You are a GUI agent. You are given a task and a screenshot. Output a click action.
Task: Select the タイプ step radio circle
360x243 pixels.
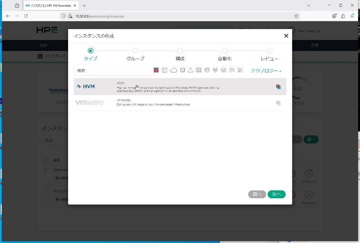90,51
